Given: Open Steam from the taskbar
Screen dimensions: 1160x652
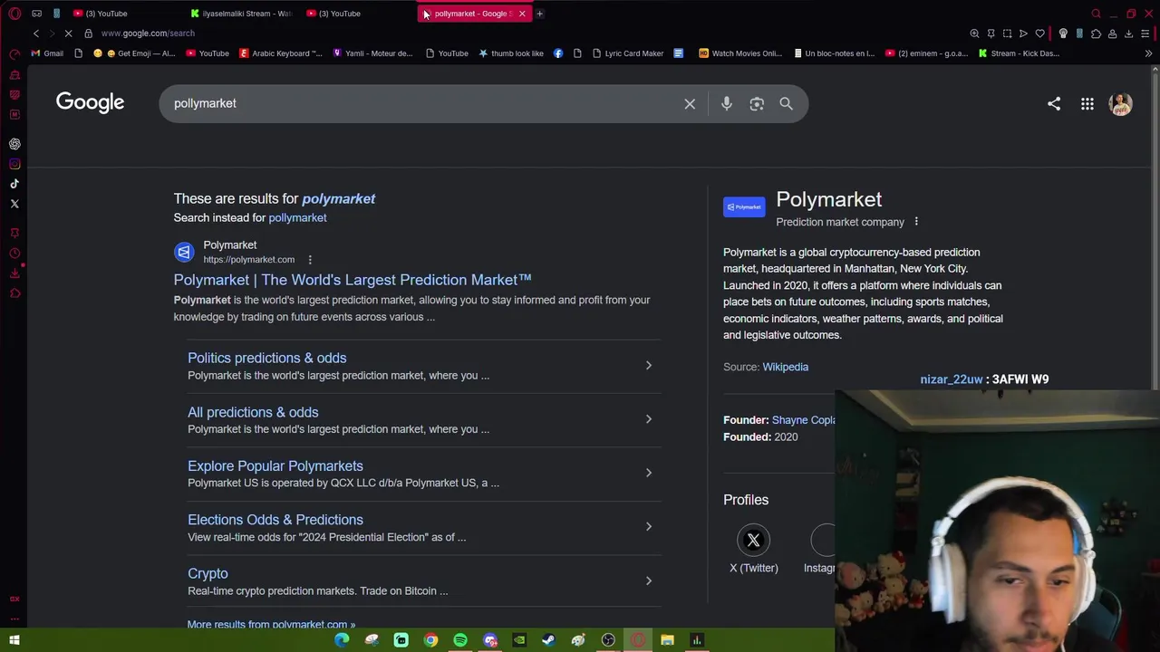Looking at the screenshot, I should (548, 640).
